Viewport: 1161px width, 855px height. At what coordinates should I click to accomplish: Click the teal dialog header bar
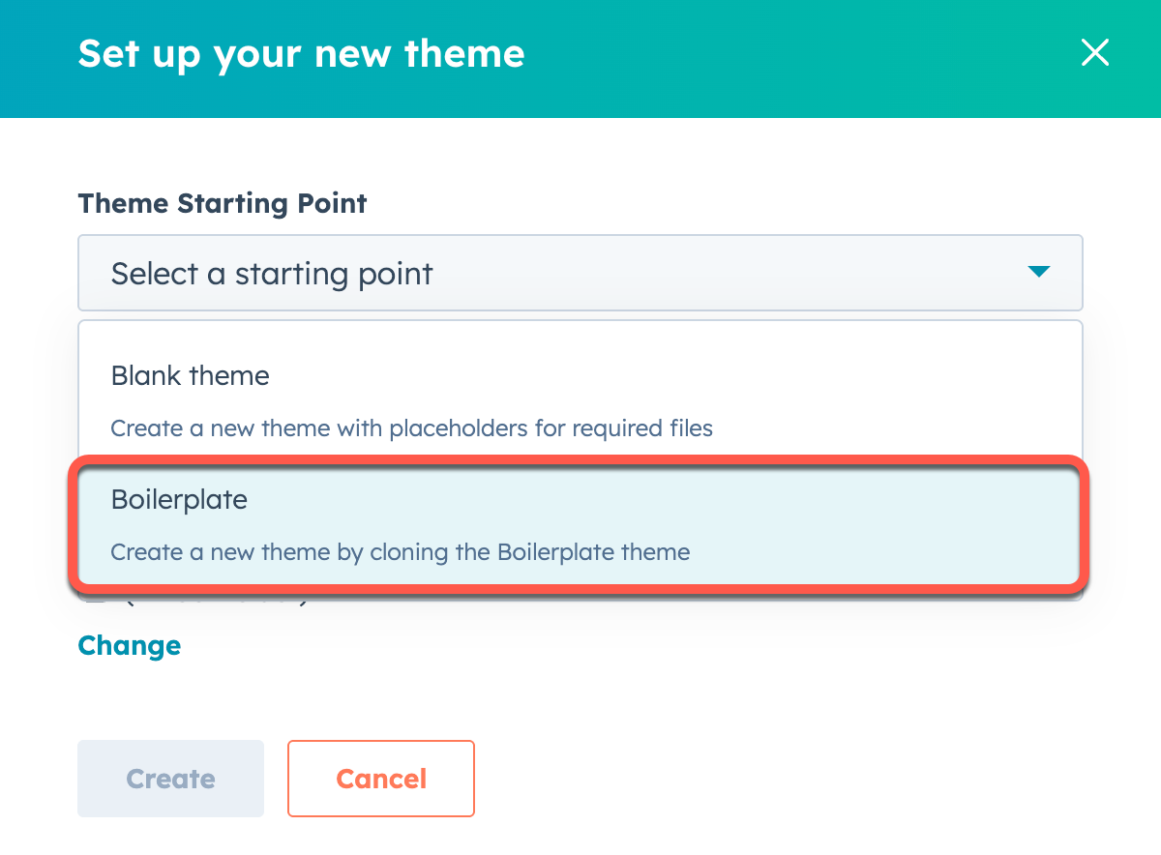click(x=774, y=58)
